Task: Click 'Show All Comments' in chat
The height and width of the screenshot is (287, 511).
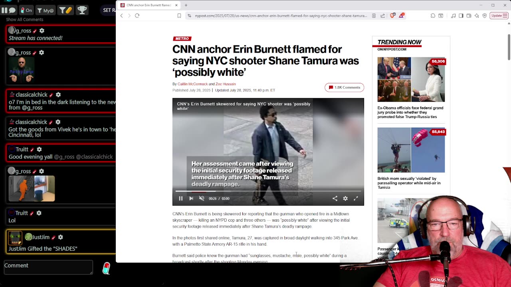Action: [x=25, y=20]
